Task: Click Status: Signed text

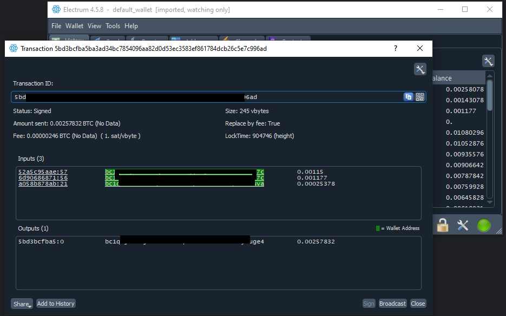Action: point(32,111)
